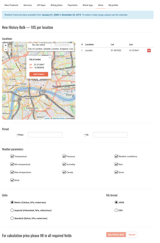The height and width of the screenshot is (243, 160).
Task: Uncheck Temperature parameter
Action: click(x=12, y=156)
